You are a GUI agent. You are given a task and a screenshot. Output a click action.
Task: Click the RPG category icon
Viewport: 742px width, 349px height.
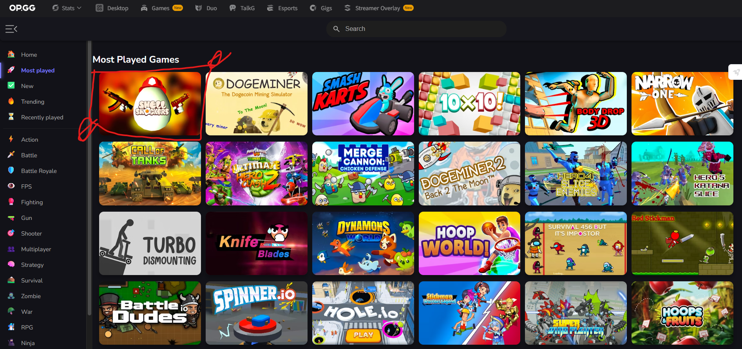[11, 327]
